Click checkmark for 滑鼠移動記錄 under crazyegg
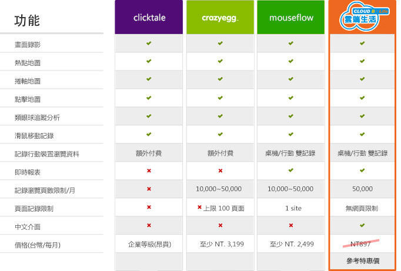401x271 pixels. click(x=220, y=134)
